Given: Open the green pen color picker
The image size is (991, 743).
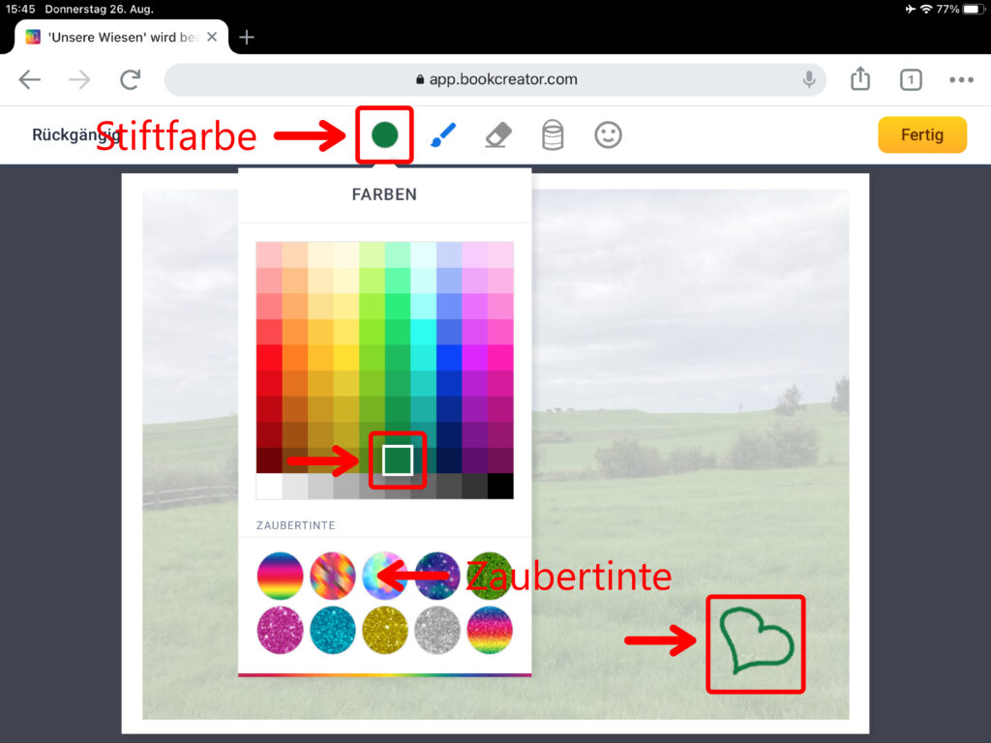Looking at the screenshot, I should (384, 135).
